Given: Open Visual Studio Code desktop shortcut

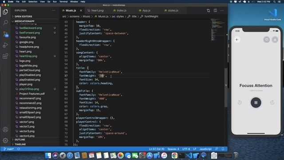Looking at the screenshot, I should pyautogui.click(x=272, y=15).
